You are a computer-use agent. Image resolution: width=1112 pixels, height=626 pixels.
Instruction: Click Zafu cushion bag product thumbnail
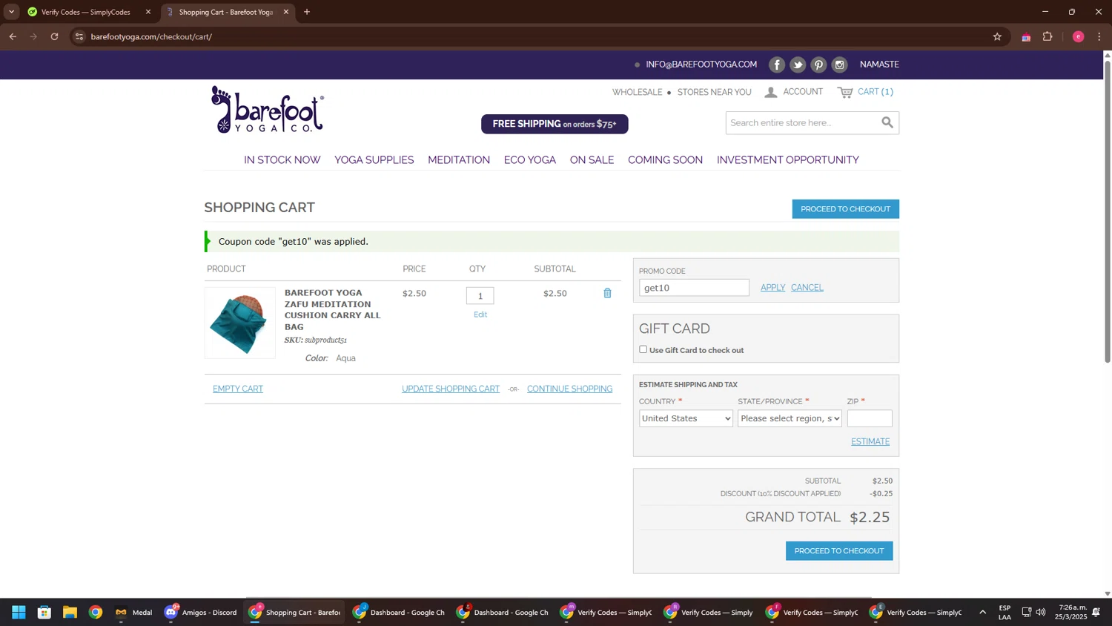239,323
